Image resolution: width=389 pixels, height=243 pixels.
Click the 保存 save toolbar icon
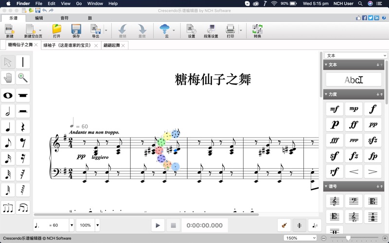[76, 32]
